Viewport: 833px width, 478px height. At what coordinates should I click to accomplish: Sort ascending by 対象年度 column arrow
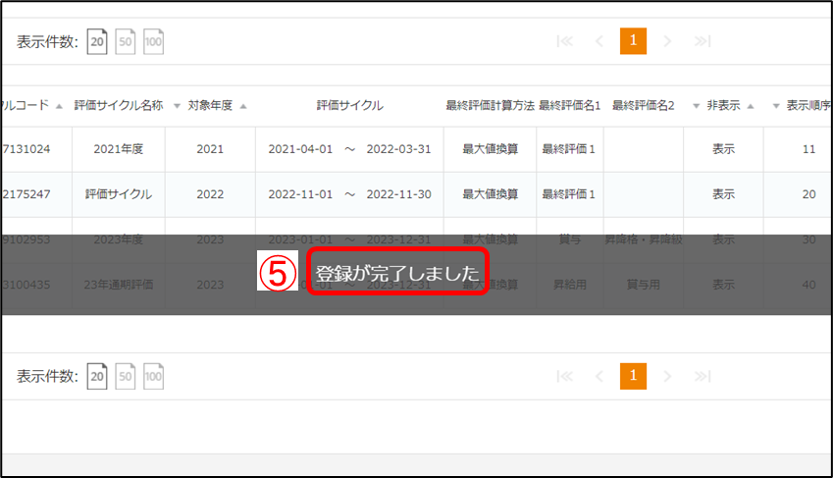[x=243, y=106]
